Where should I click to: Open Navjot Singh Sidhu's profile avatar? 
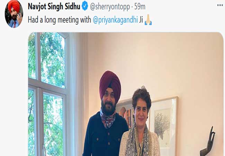click(14, 14)
